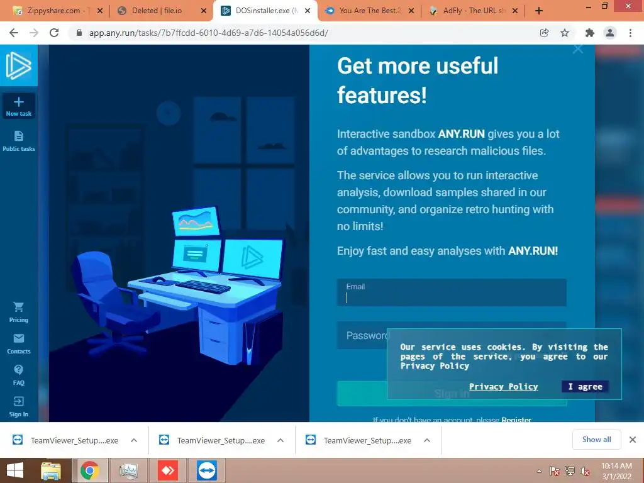This screenshot has height=483, width=644.
Task: Start a New task from the sidebar
Action: (x=18, y=106)
